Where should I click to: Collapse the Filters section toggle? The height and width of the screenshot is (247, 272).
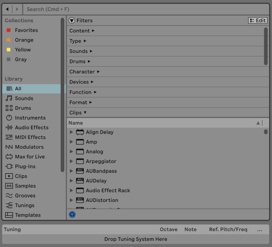coord(72,20)
